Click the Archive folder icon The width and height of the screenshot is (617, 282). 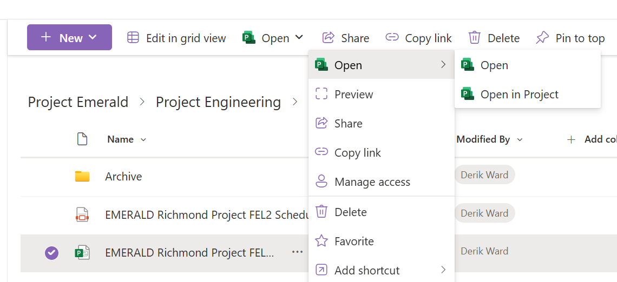82,176
